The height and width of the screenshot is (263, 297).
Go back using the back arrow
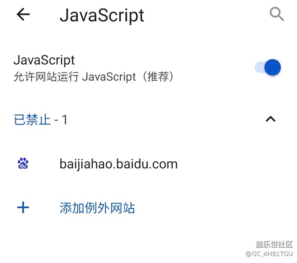point(23,15)
